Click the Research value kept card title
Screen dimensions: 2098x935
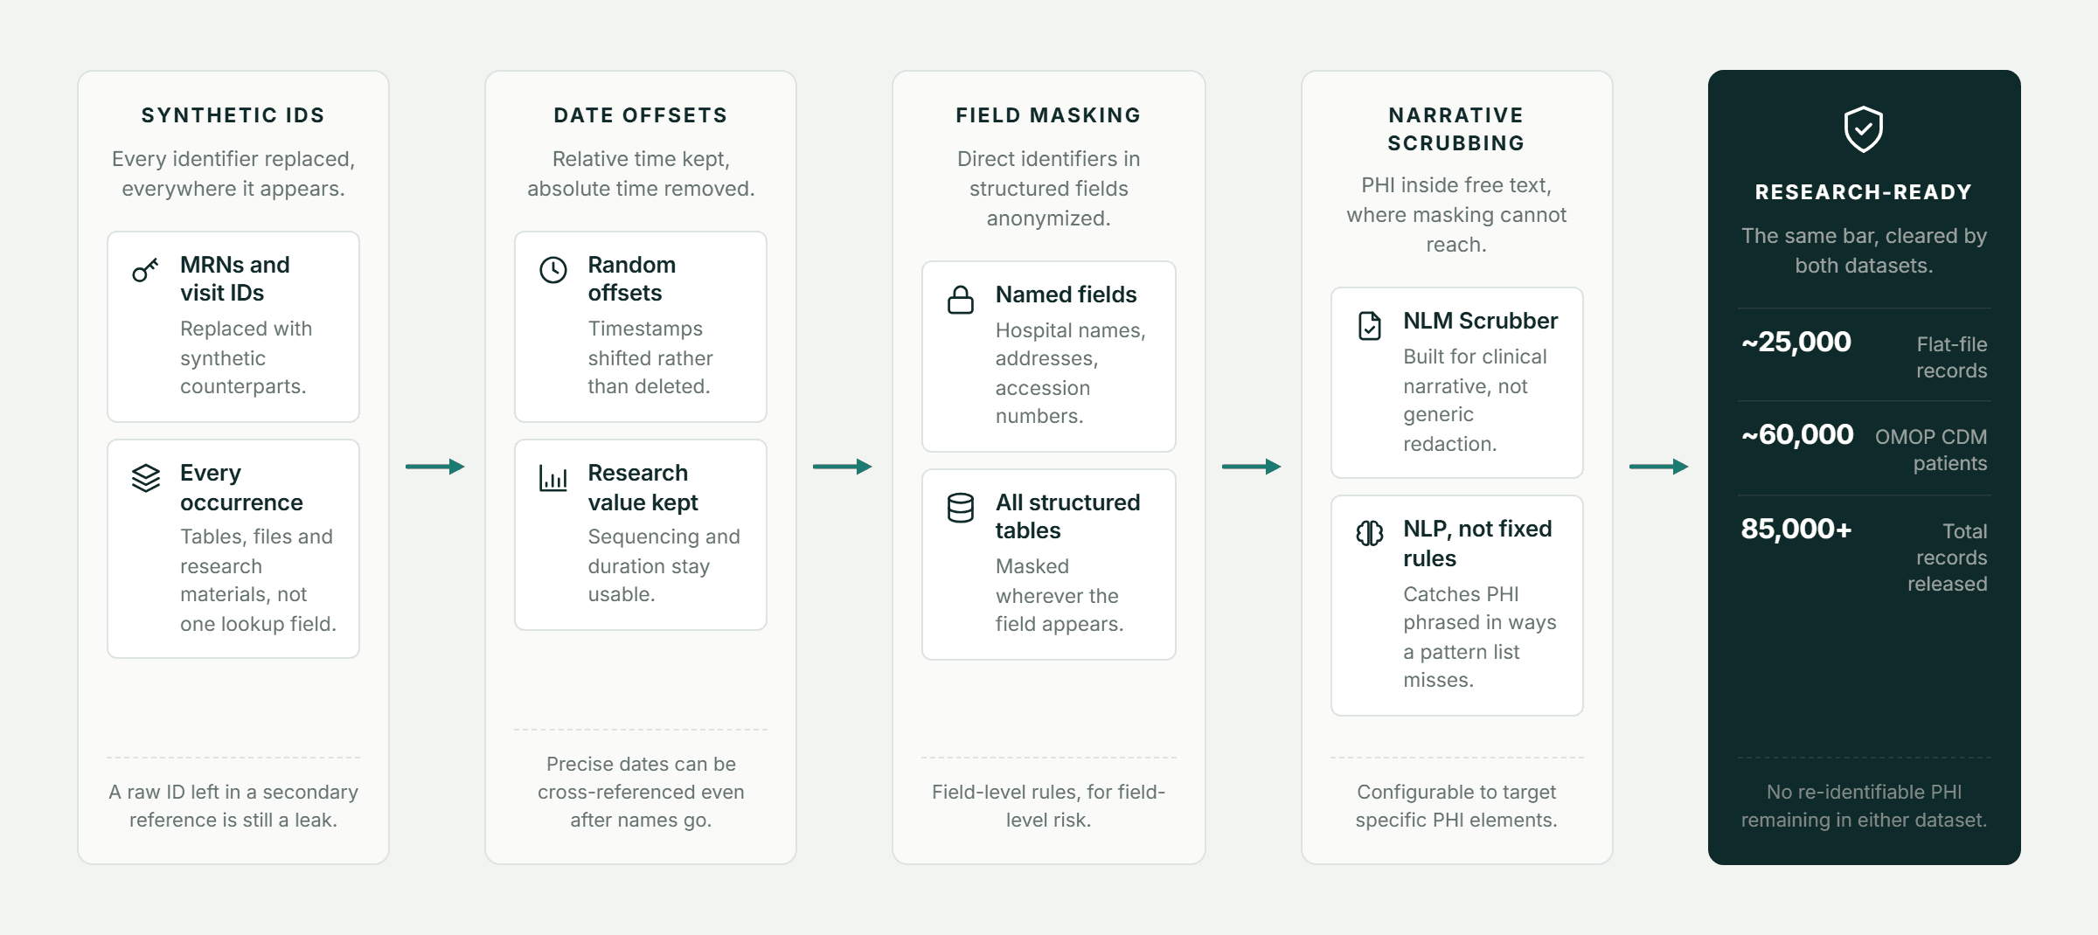tap(643, 488)
